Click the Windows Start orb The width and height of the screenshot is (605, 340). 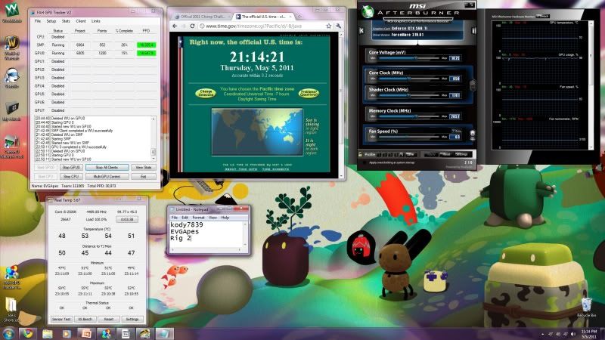9,333
